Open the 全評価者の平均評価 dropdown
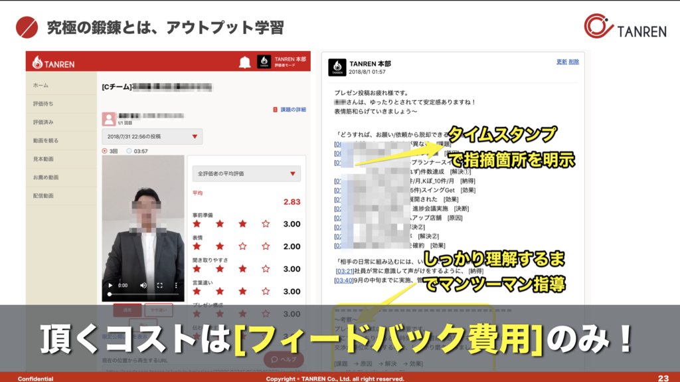Image resolution: width=680 pixels, height=382 pixels. pyautogui.click(x=246, y=173)
